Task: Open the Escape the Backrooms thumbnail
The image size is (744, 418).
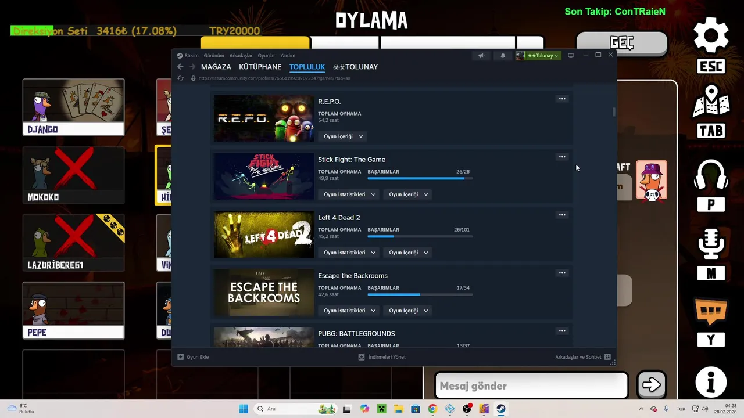Action: coord(264,293)
